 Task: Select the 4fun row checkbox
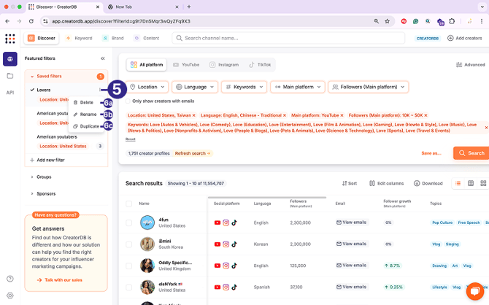(128, 223)
